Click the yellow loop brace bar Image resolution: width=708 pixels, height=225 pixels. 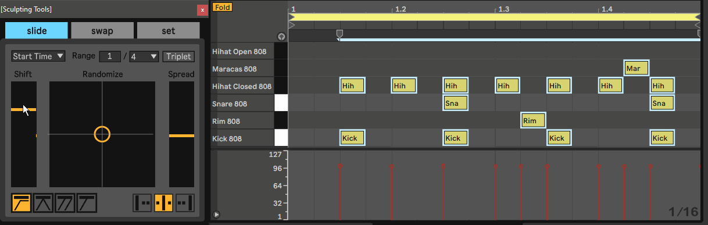tap(494, 17)
